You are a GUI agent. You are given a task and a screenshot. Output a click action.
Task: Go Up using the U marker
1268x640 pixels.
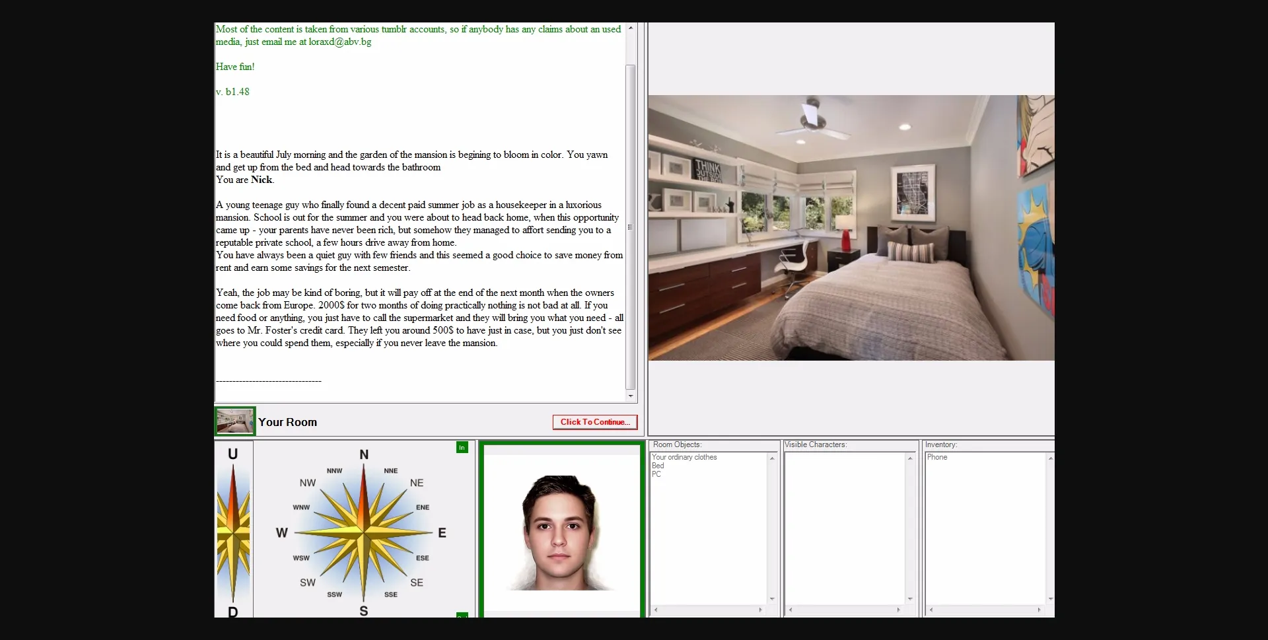pyautogui.click(x=232, y=454)
